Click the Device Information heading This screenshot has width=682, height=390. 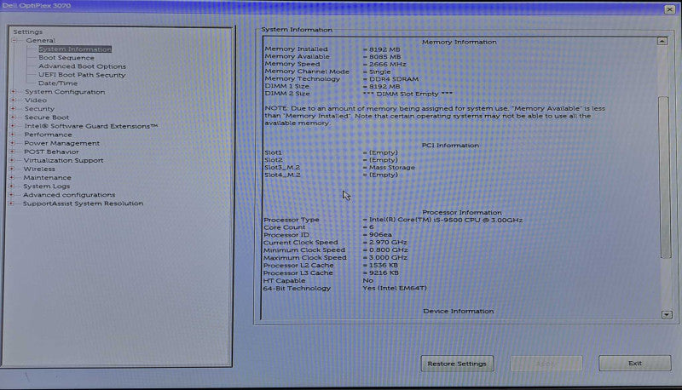click(459, 311)
